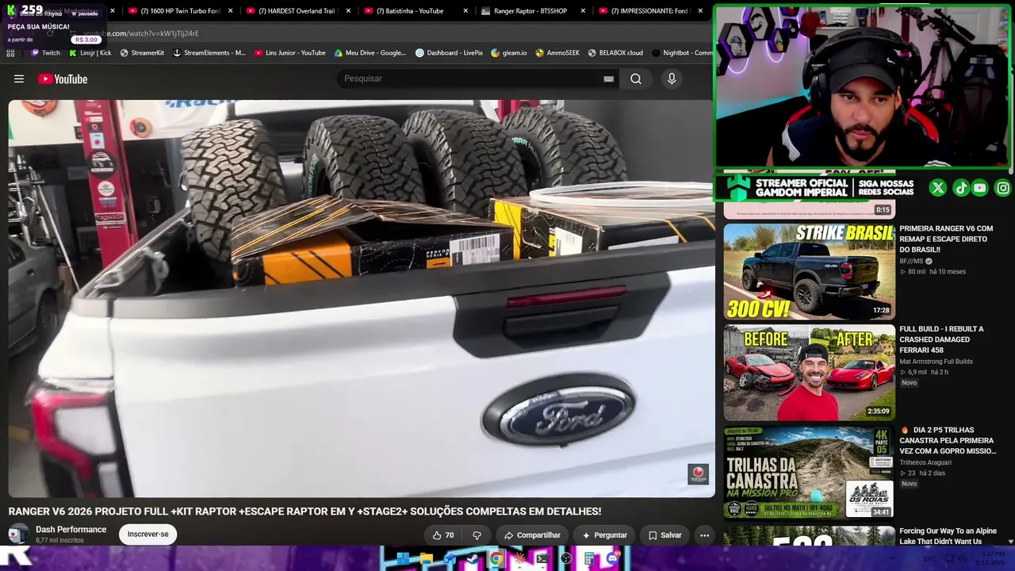
Task: Open the Mat Armstrong Full Builds channel
Action: tap(936, 362)
